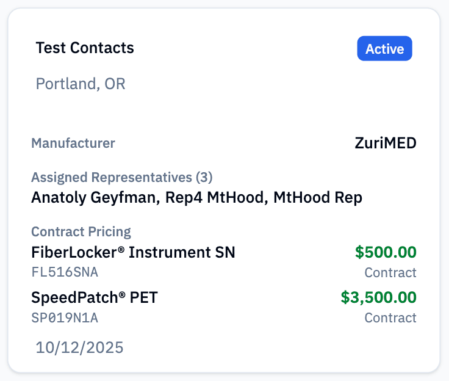Image resolution: width=449 pixels, height=381 pixels.
Task: Open the Test Contacts card title
Action: [x=85, y=48]
